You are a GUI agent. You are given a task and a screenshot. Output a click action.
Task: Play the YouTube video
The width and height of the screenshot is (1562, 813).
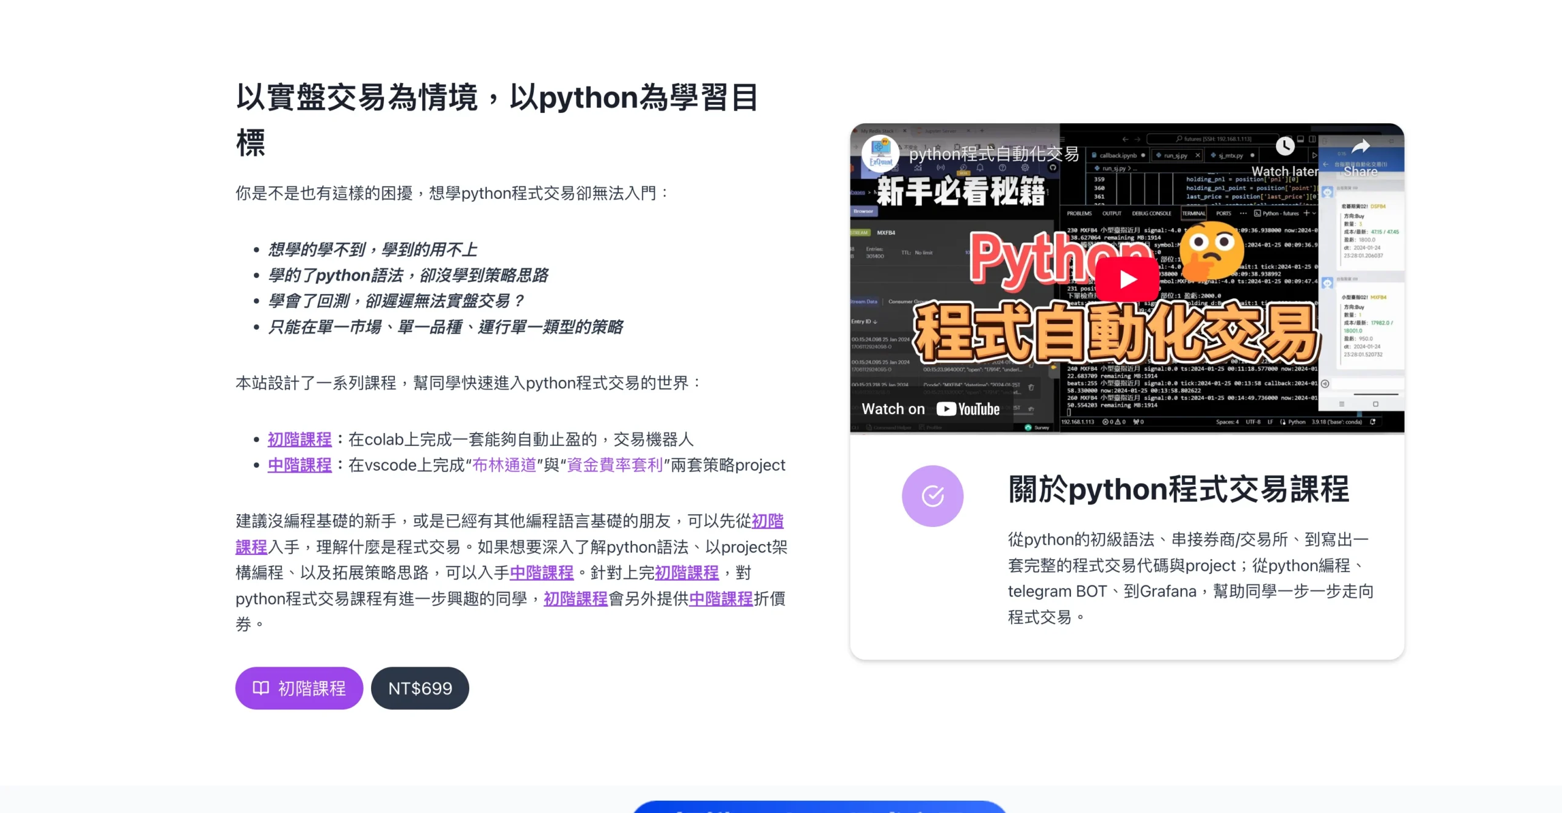click(x=1127, y=279)
